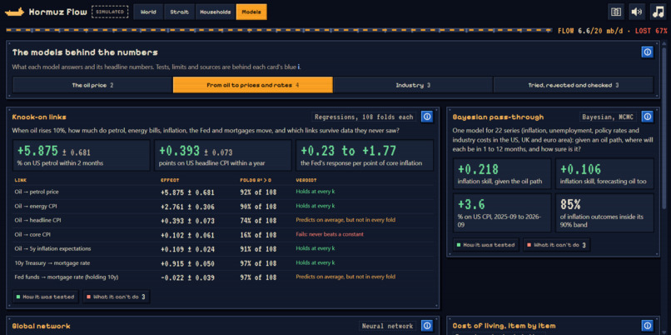Click the +0.393 headline CPI stat card
The image size is (671, 335).
222,155
